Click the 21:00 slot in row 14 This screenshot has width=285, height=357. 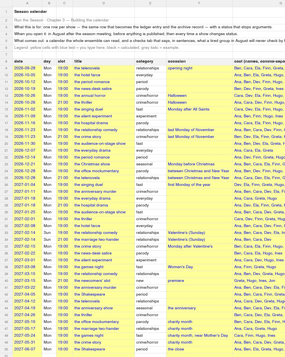pyautogui.click(x=64, y=103)
